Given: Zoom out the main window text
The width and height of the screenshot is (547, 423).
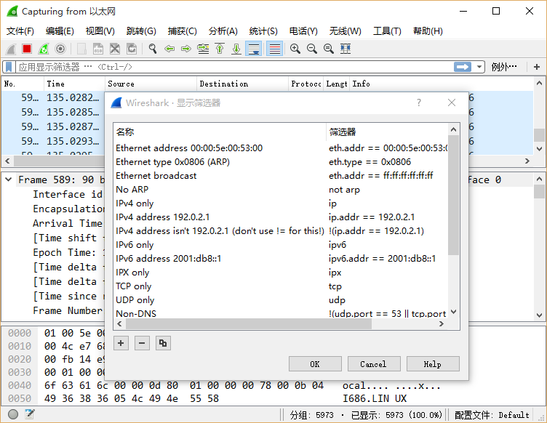Looking at the screenshot, I should pyautogui.click(x=312, y=49).
